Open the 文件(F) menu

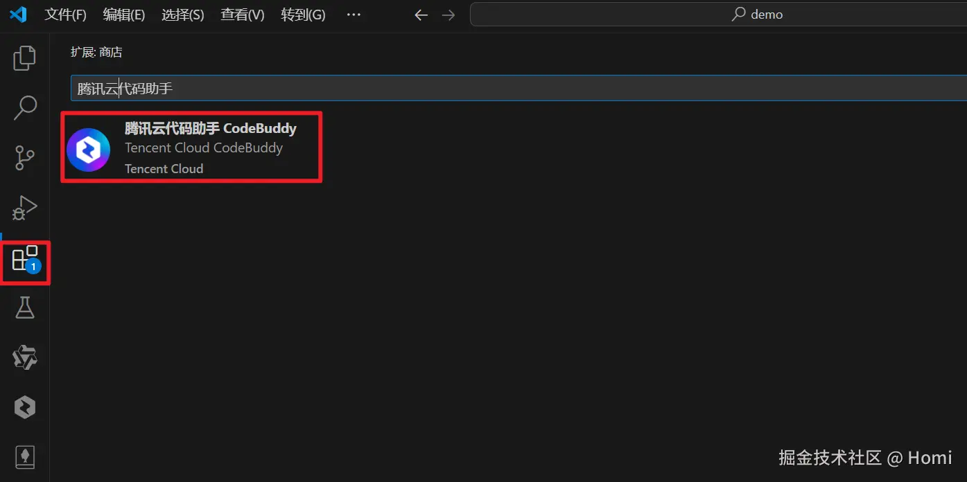(x=66, y=15)
